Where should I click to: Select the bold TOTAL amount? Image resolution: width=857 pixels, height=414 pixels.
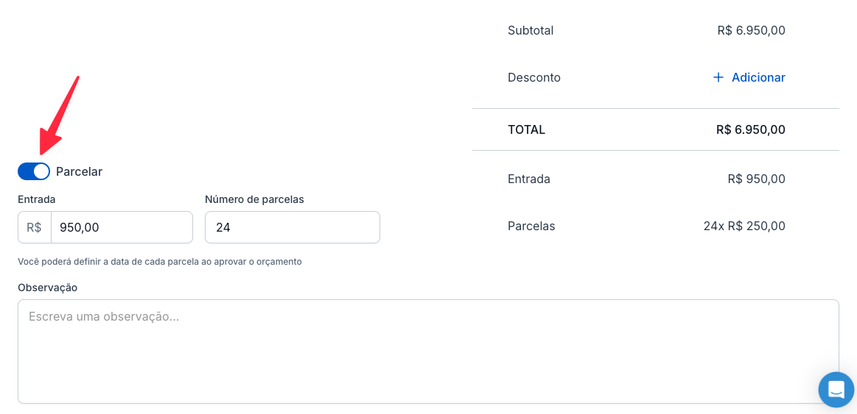click(x=750, y=129)
